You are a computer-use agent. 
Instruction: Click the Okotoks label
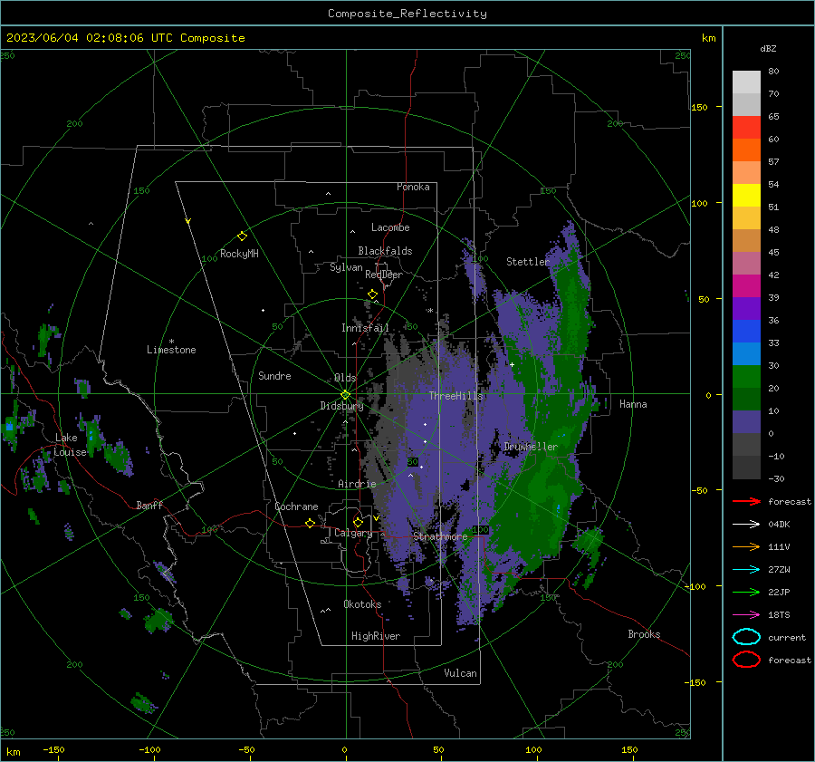(362, 604)
